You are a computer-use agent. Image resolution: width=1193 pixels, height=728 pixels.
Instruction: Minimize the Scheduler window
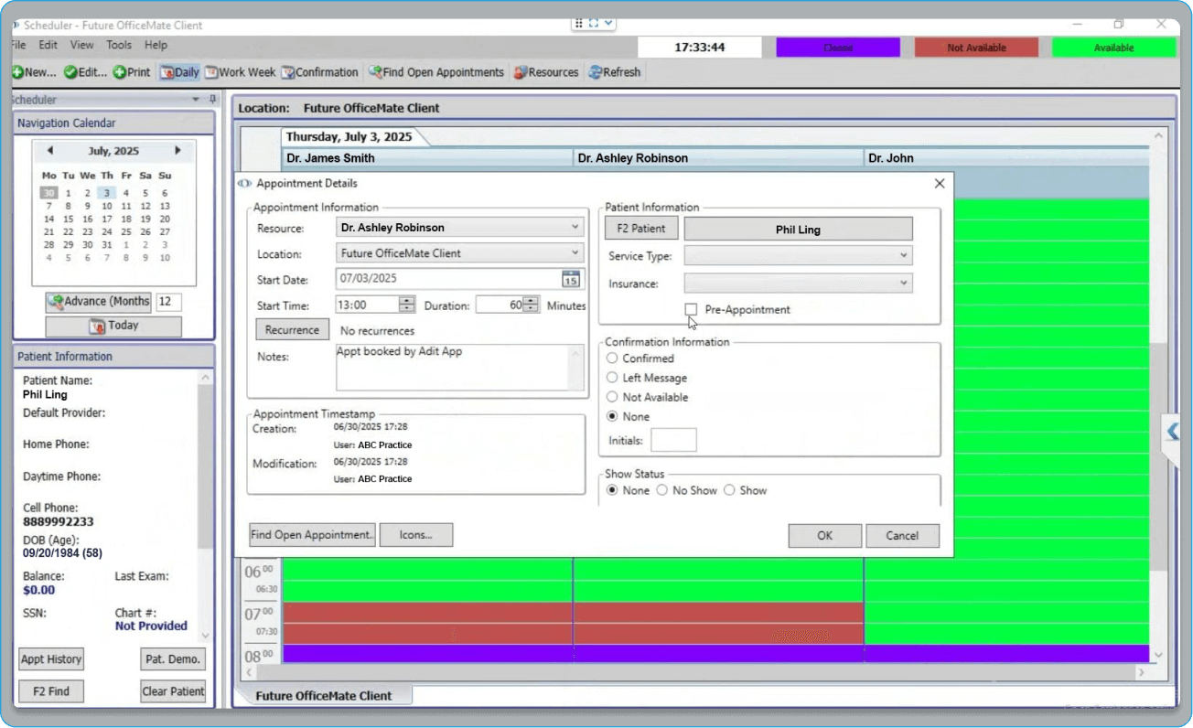[x=1078, y=25]
